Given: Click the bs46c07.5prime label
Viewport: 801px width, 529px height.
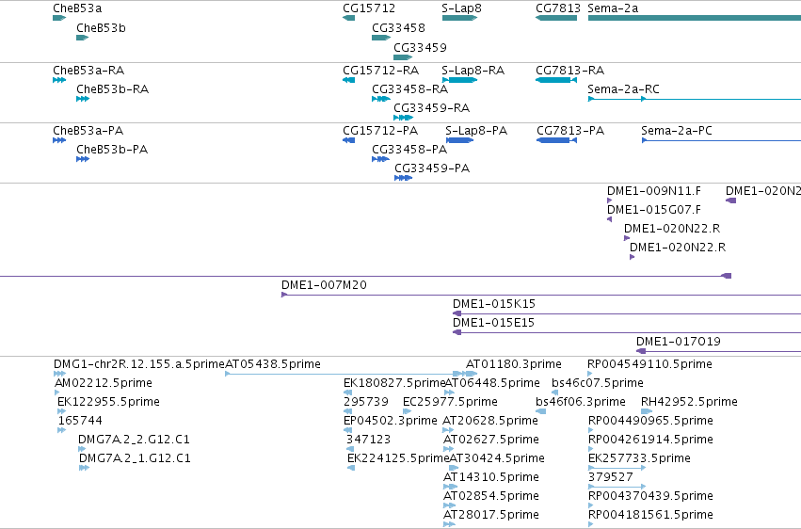Looking at the screenshot, I should 597,383.
